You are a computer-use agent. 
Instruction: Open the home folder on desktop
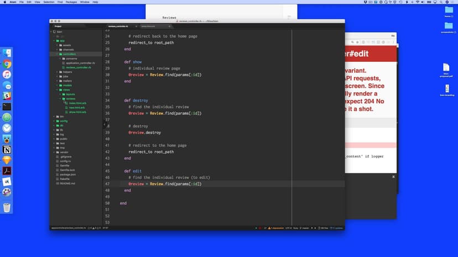[449, 12]
